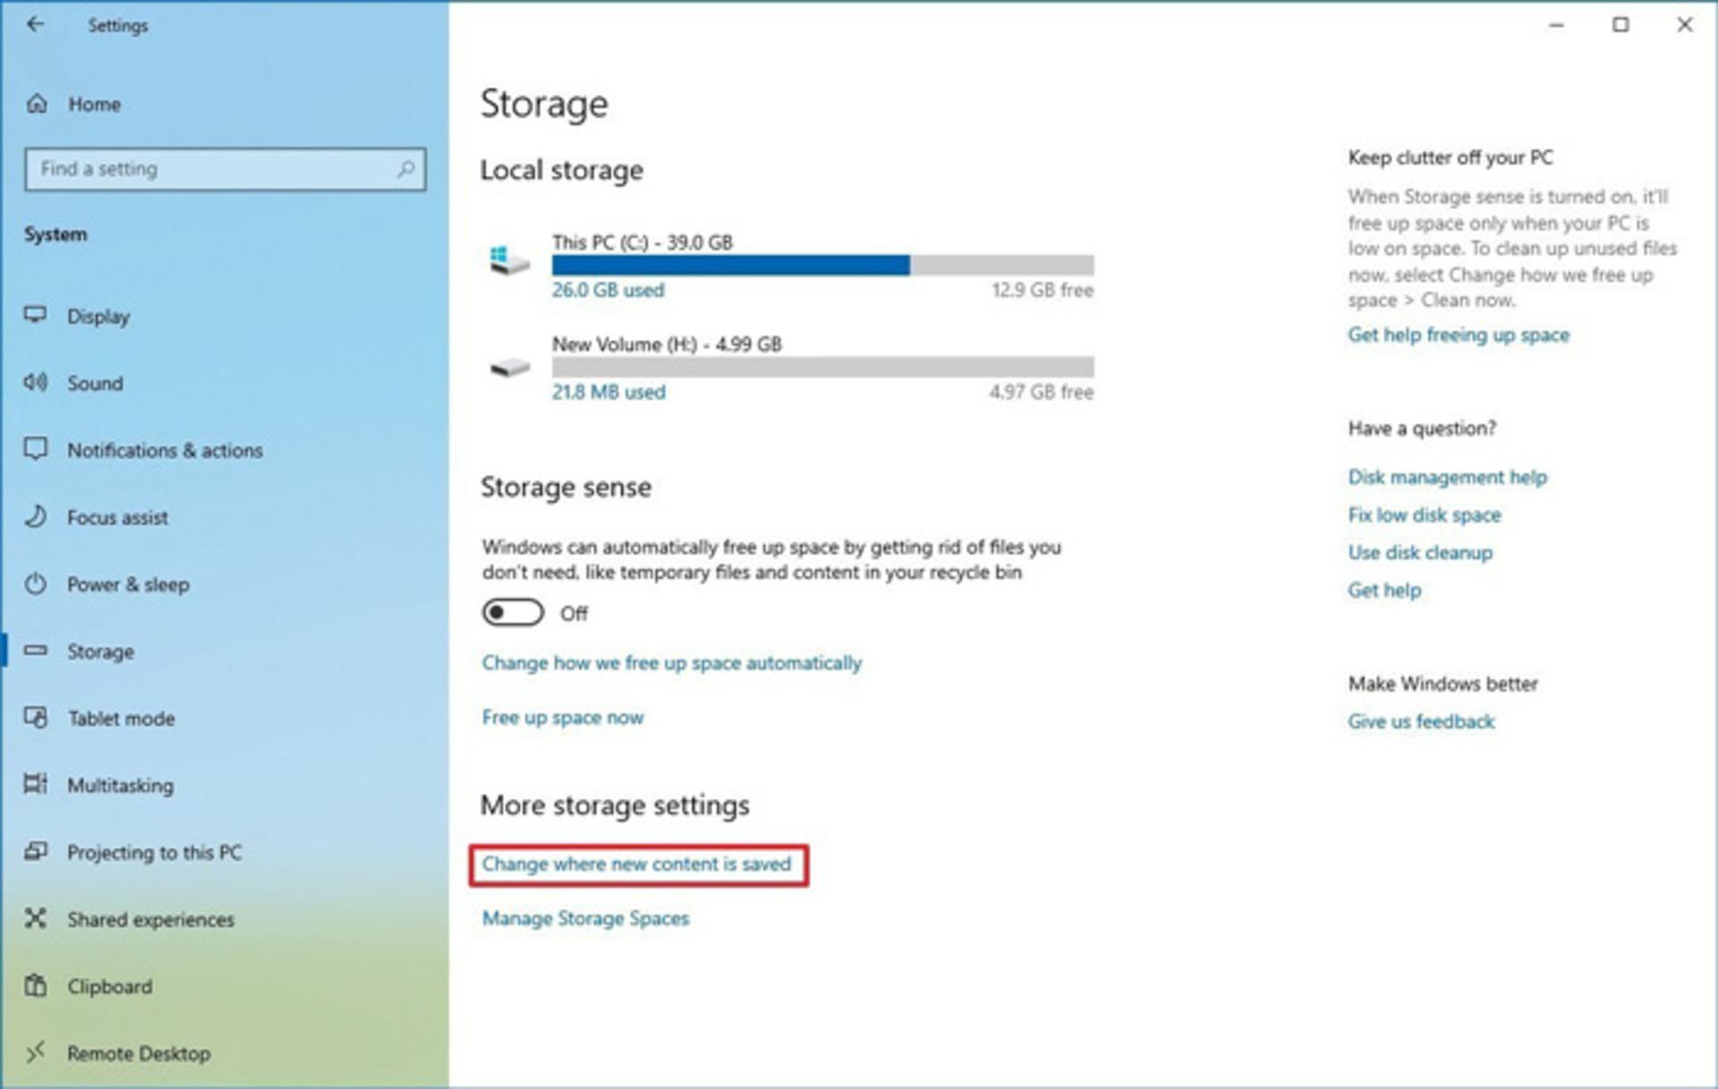Image resolution: width=1718 pixels, height=1089 pixels.
Task: Click the Find a setting field
Action: 225,168
